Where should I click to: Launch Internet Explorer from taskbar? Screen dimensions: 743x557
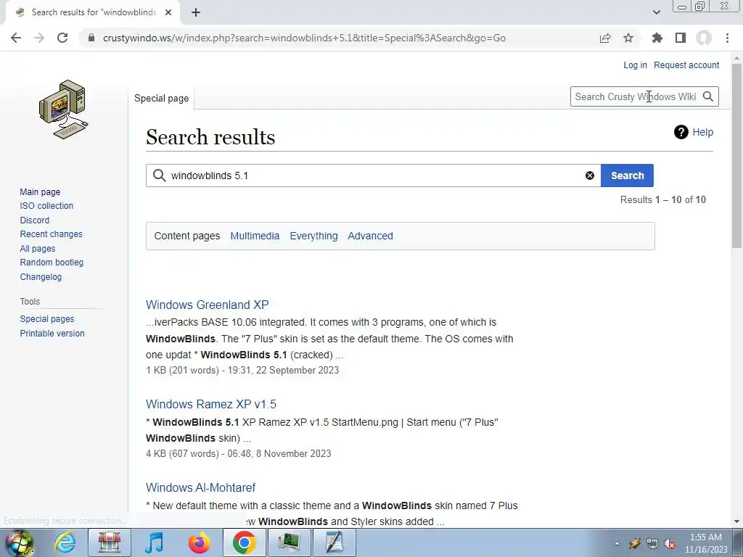[65, 542]
